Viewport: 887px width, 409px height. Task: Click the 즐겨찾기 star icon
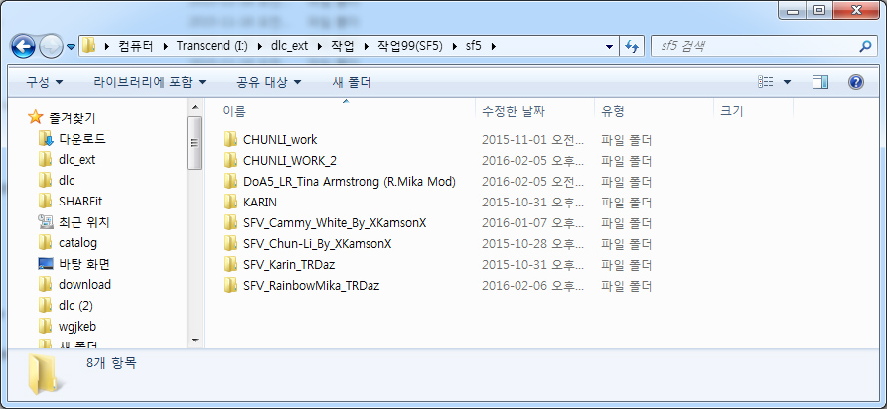coord(35,117)
